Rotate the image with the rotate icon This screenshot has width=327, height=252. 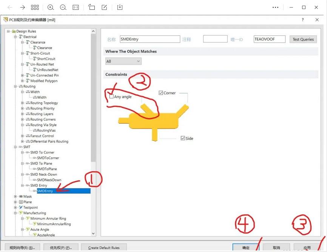[x=92, y=7]
